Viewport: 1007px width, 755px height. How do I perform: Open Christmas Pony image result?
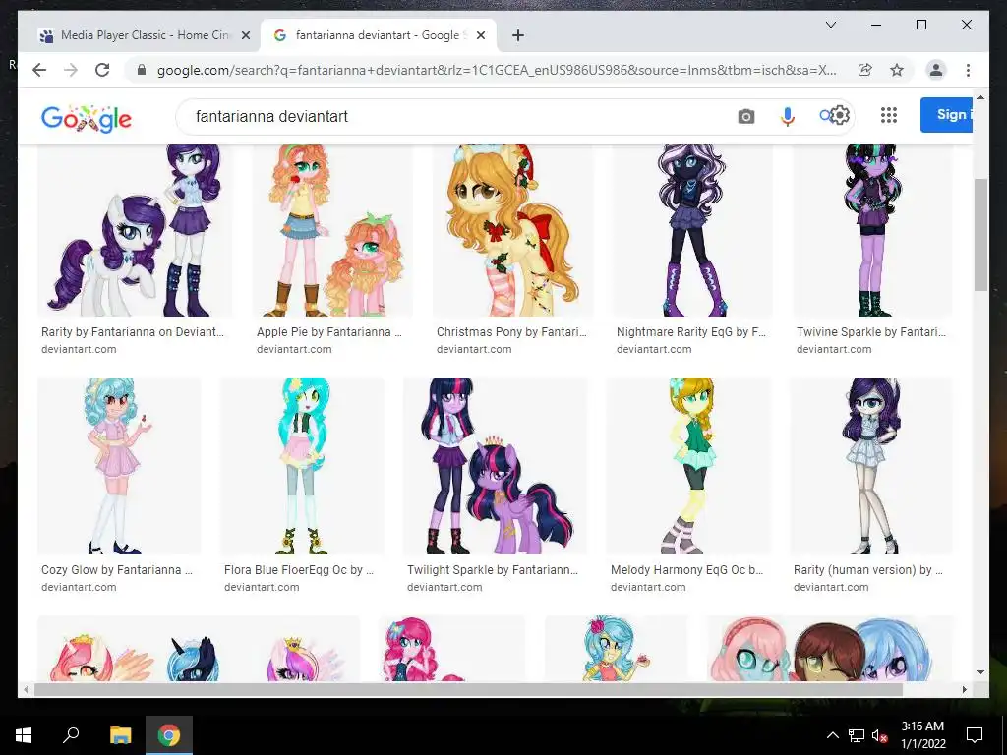(x=512, y=230)
